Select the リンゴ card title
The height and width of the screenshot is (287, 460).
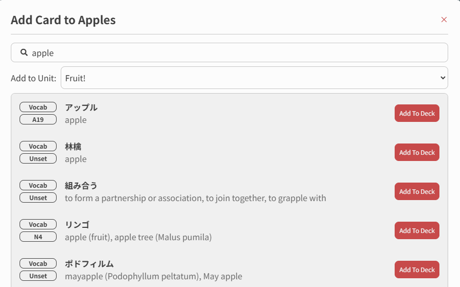tap(77, 225)
